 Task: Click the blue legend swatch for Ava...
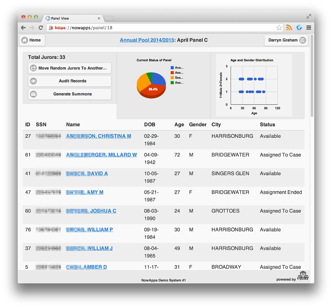point(172,68)
